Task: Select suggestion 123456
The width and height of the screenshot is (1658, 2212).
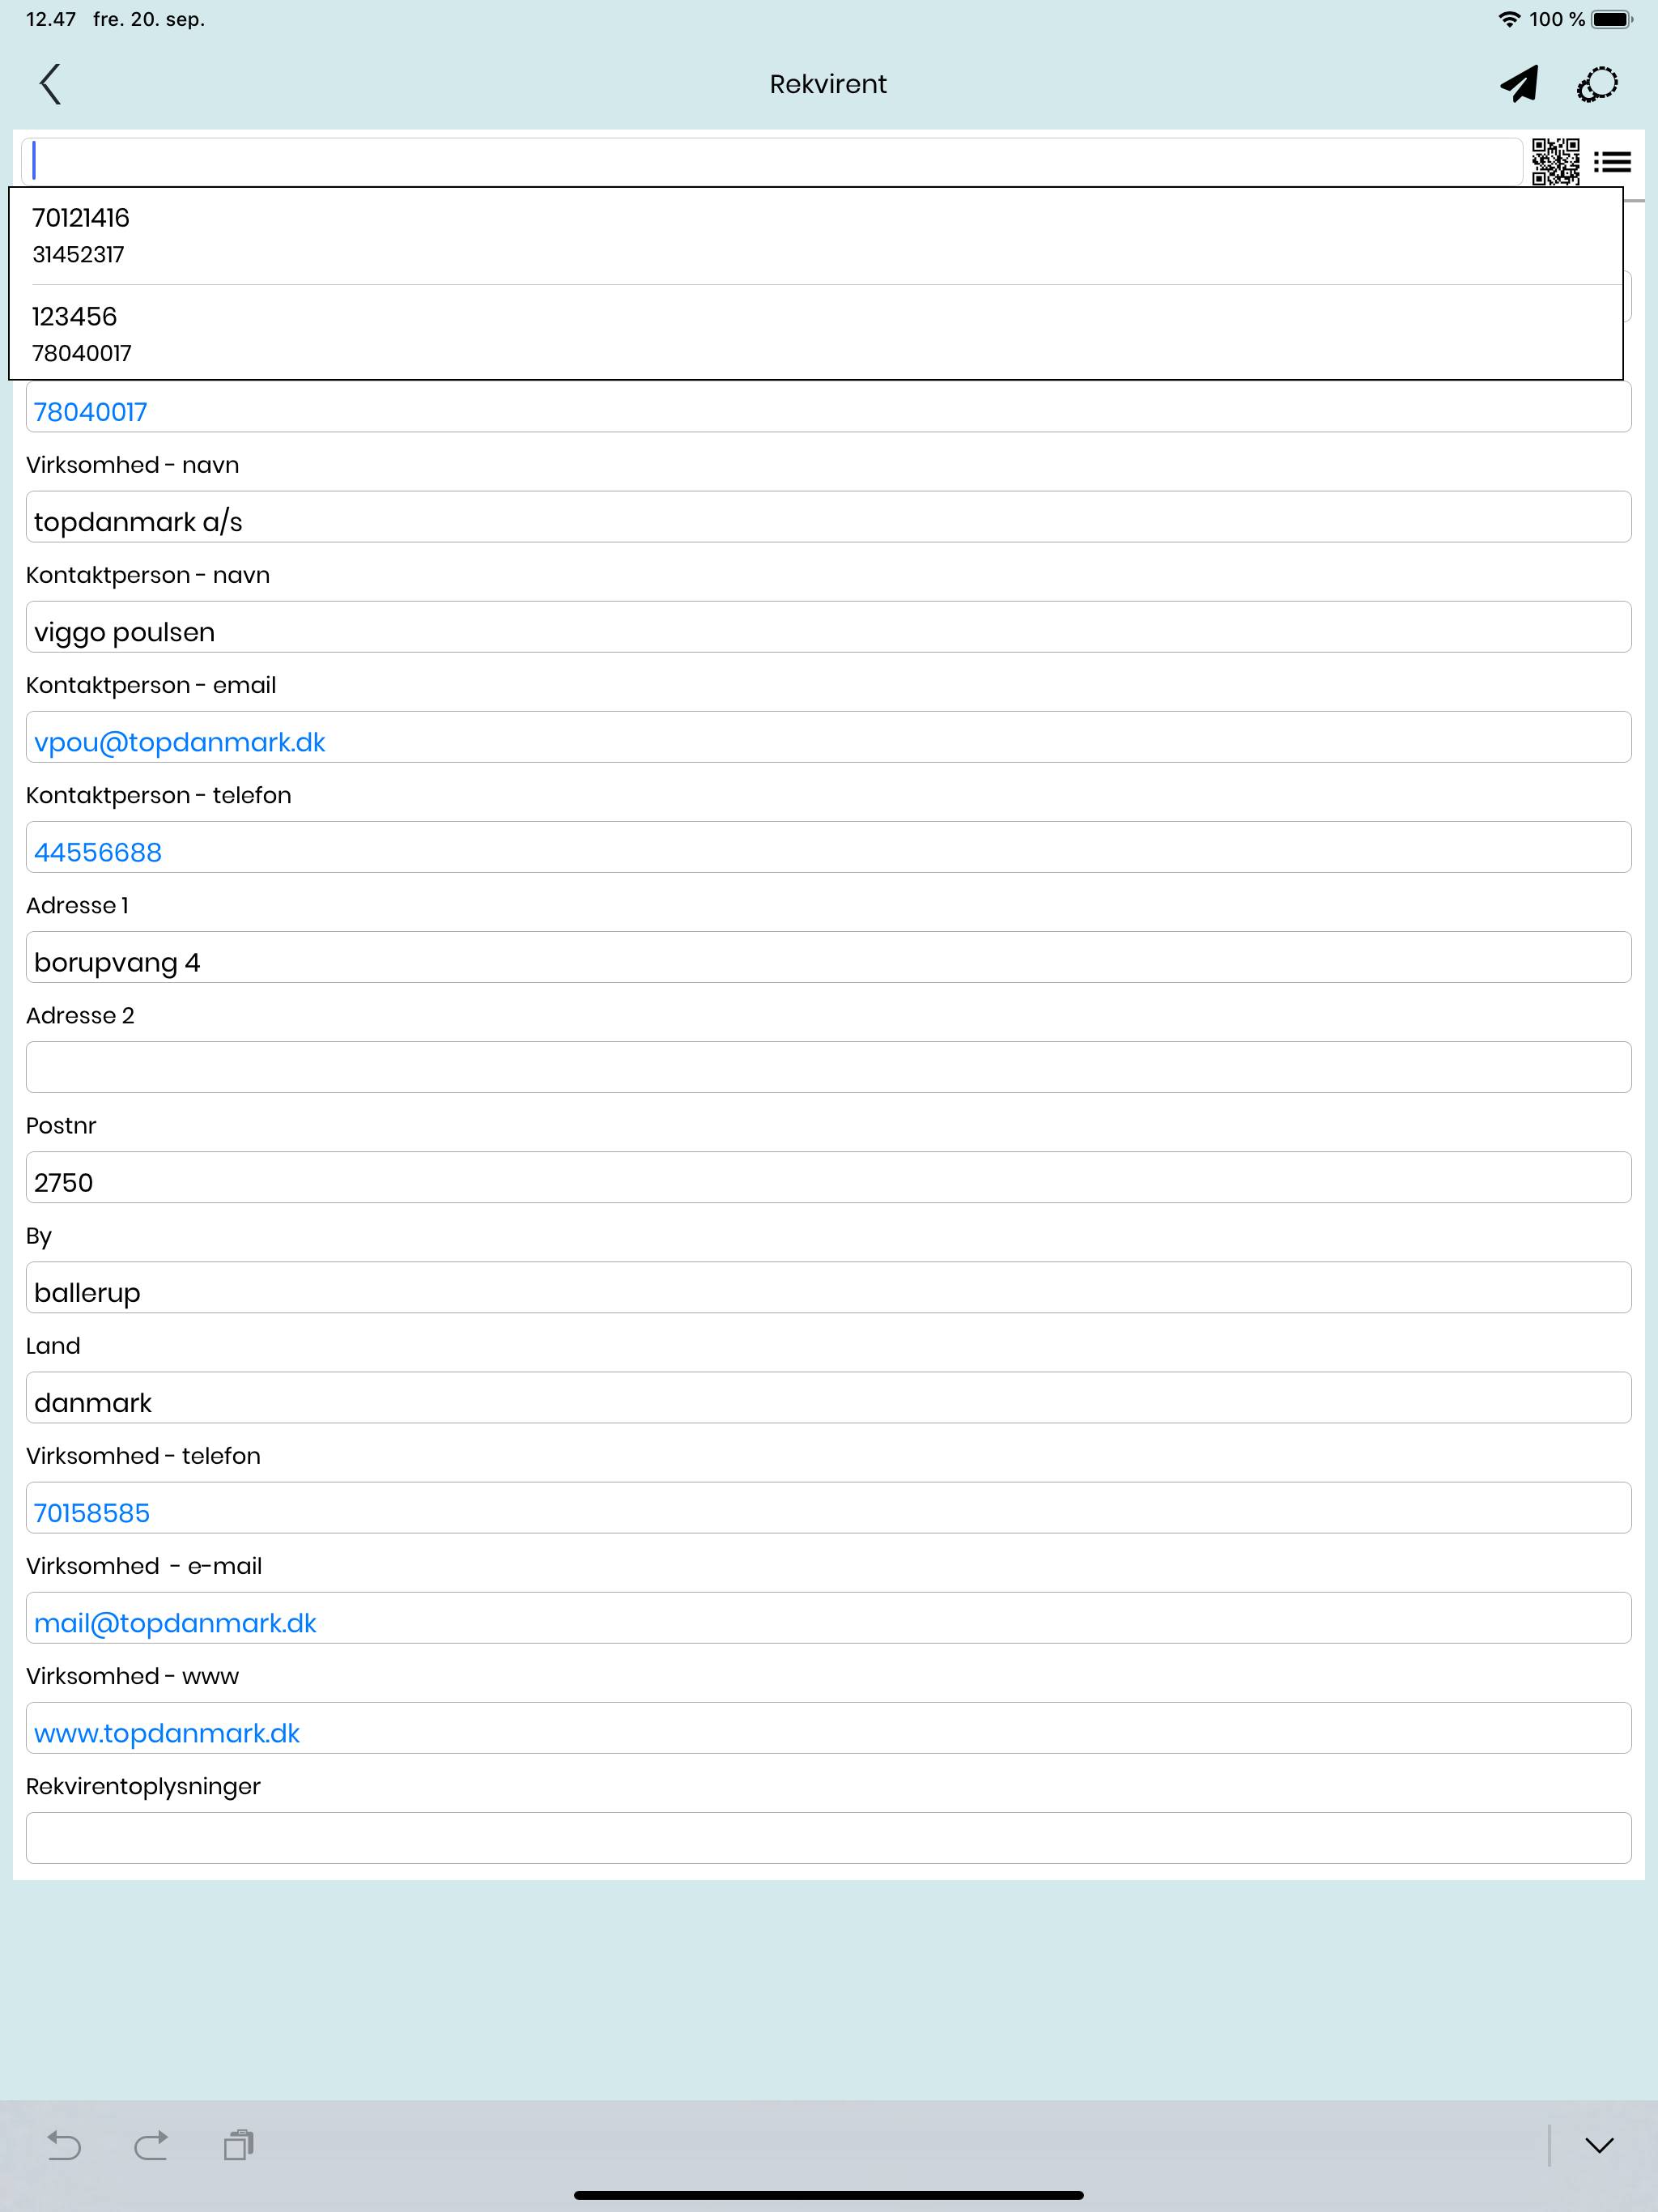Action: coord(815,333)
